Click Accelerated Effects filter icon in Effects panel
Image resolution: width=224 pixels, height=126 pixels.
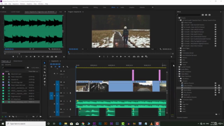[x=203, y=15]
